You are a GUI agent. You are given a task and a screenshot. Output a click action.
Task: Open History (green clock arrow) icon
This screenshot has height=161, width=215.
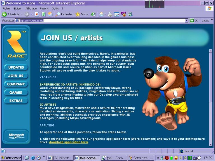[93, 14]
